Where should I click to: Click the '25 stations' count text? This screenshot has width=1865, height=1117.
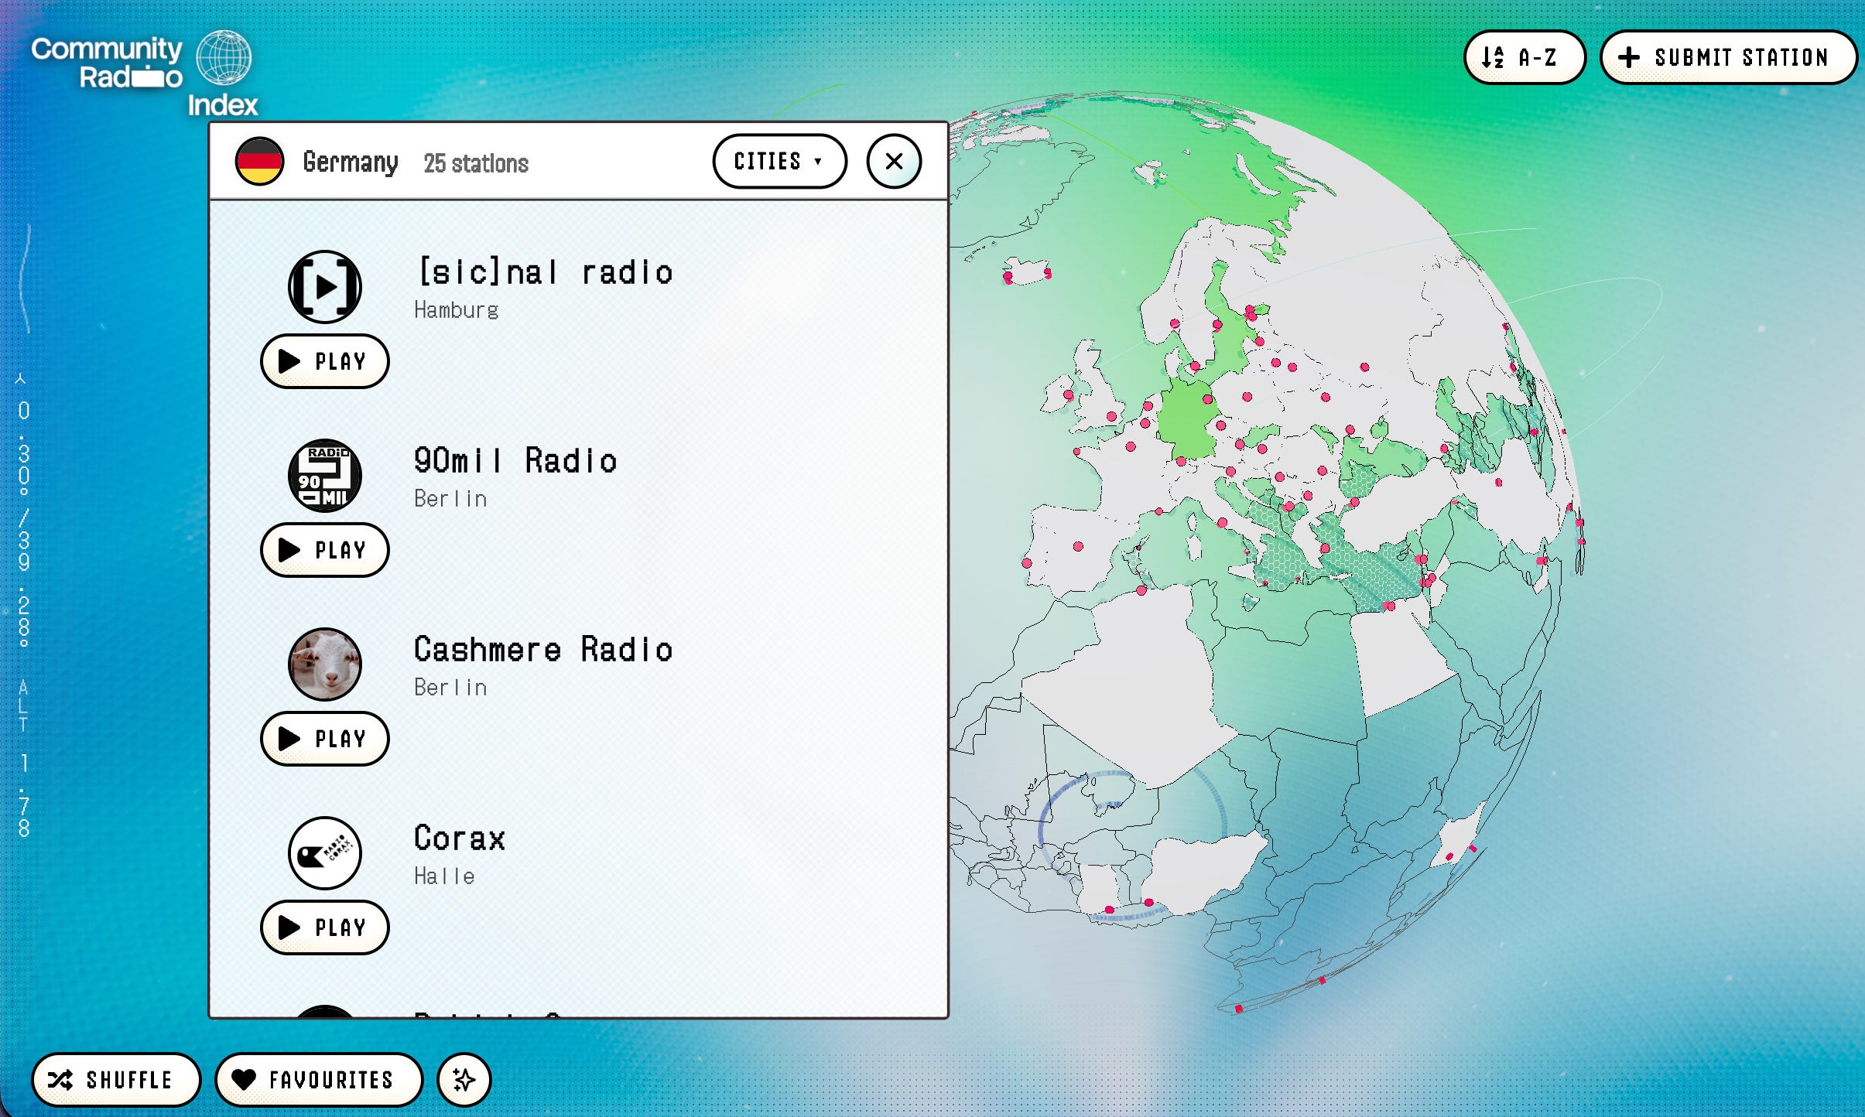coord(476,163)
